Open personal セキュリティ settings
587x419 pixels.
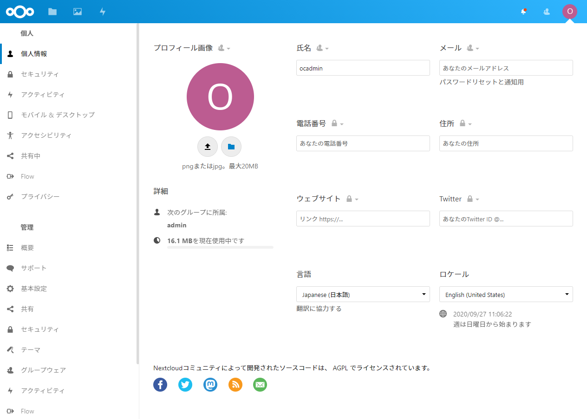coord(69,74)
